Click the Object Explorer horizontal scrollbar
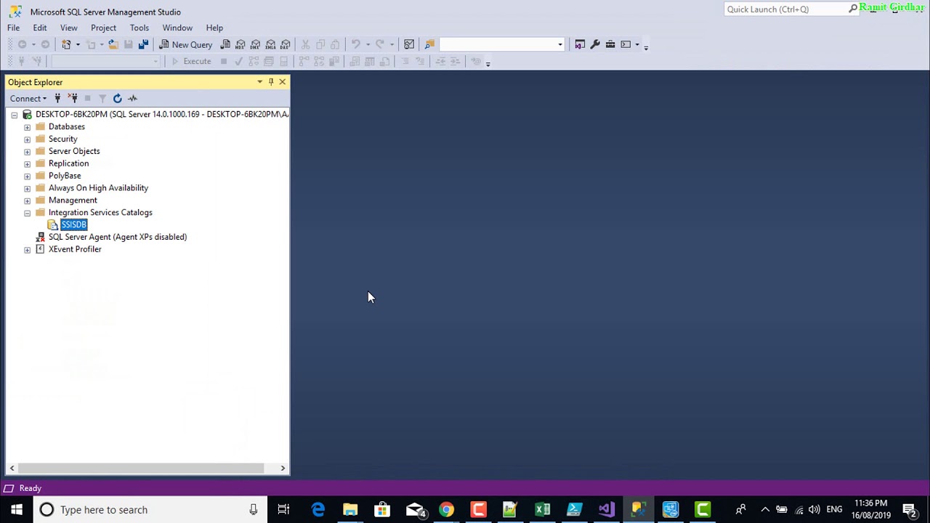This screenshot has height=523, width=930. (x=141, y=468)
